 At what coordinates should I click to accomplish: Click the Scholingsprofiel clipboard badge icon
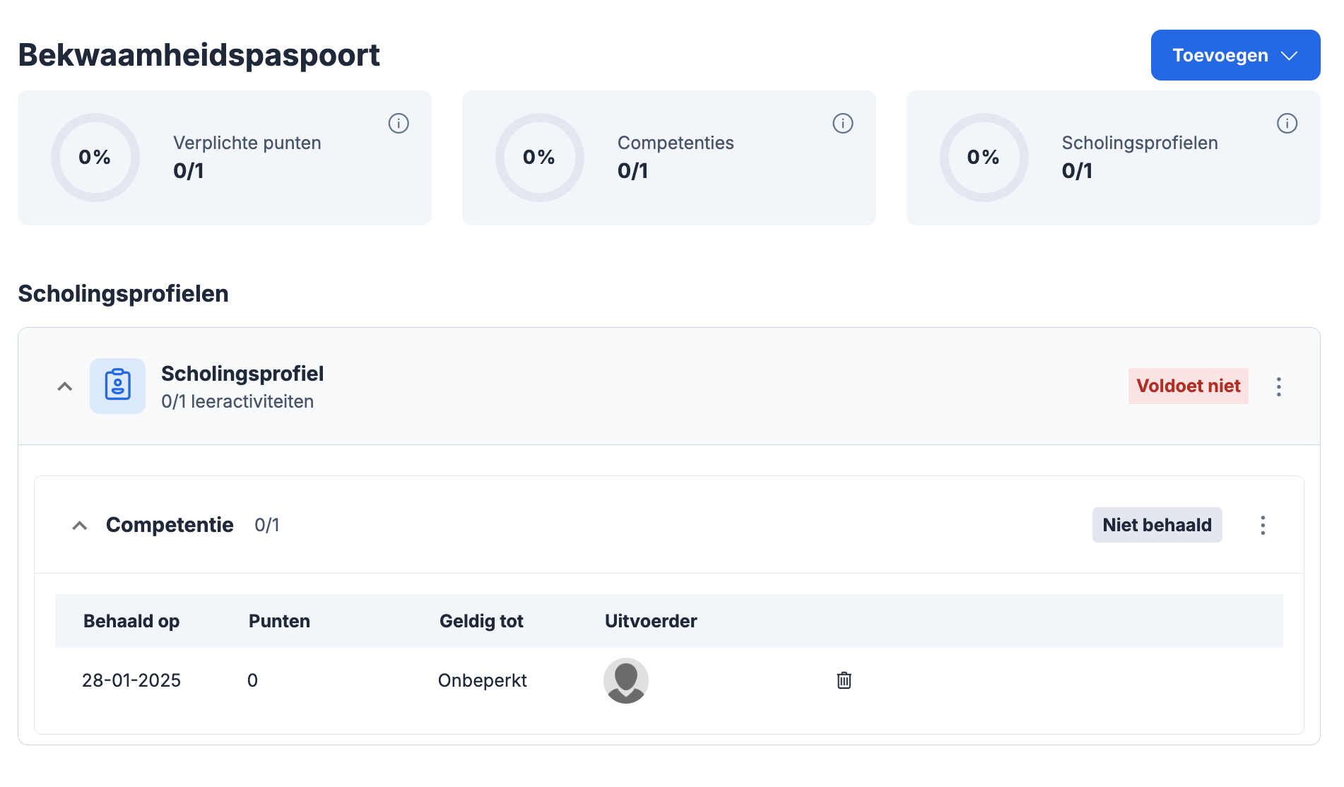click(117, 386)
